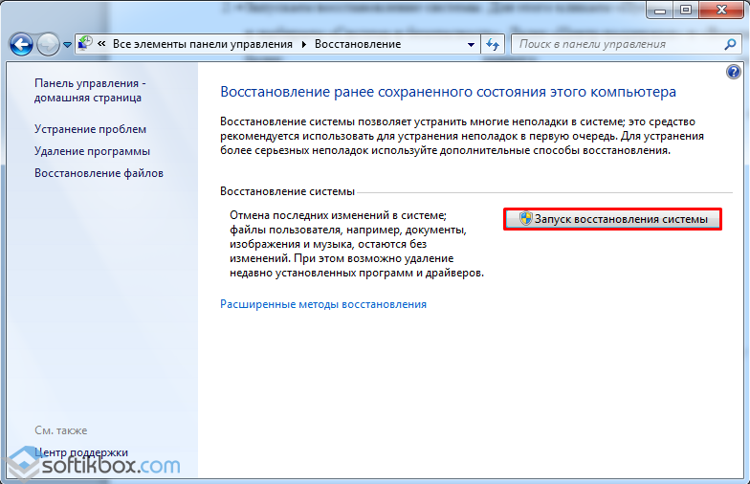Viewport: 750px width, 484px height.
Task: Open 'Центр поддержки' under See also
Action: [81, 452]
